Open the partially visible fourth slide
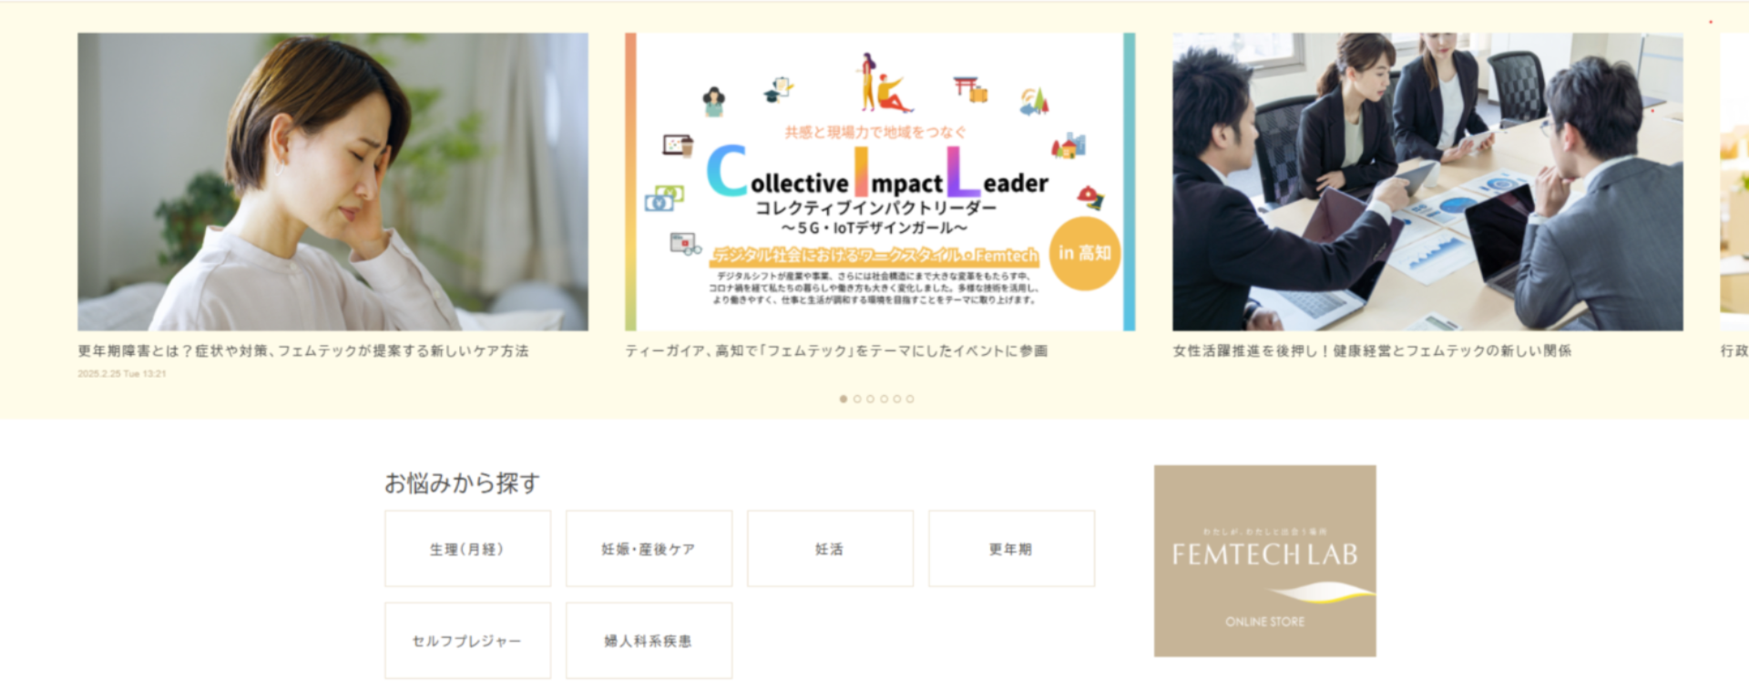Image resolution: width=1749 pixels, height=699 pixels. (1734, 182)
